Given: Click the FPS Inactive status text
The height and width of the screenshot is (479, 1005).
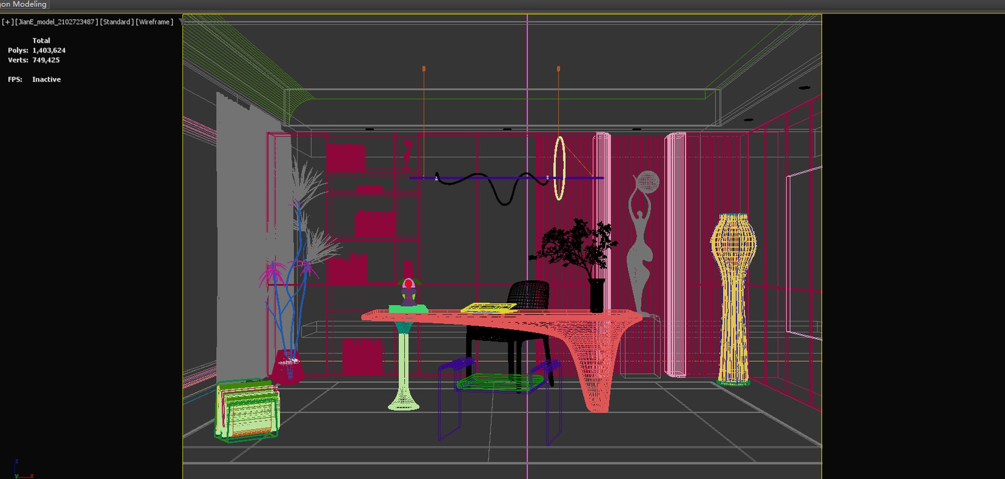Looking at the screenshot, I should point(46,79).
